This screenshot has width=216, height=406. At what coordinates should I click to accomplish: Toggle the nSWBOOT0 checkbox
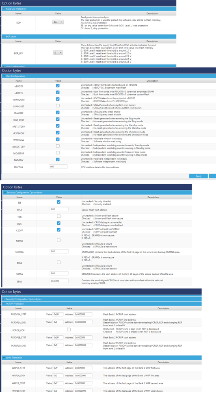[58, 99]
